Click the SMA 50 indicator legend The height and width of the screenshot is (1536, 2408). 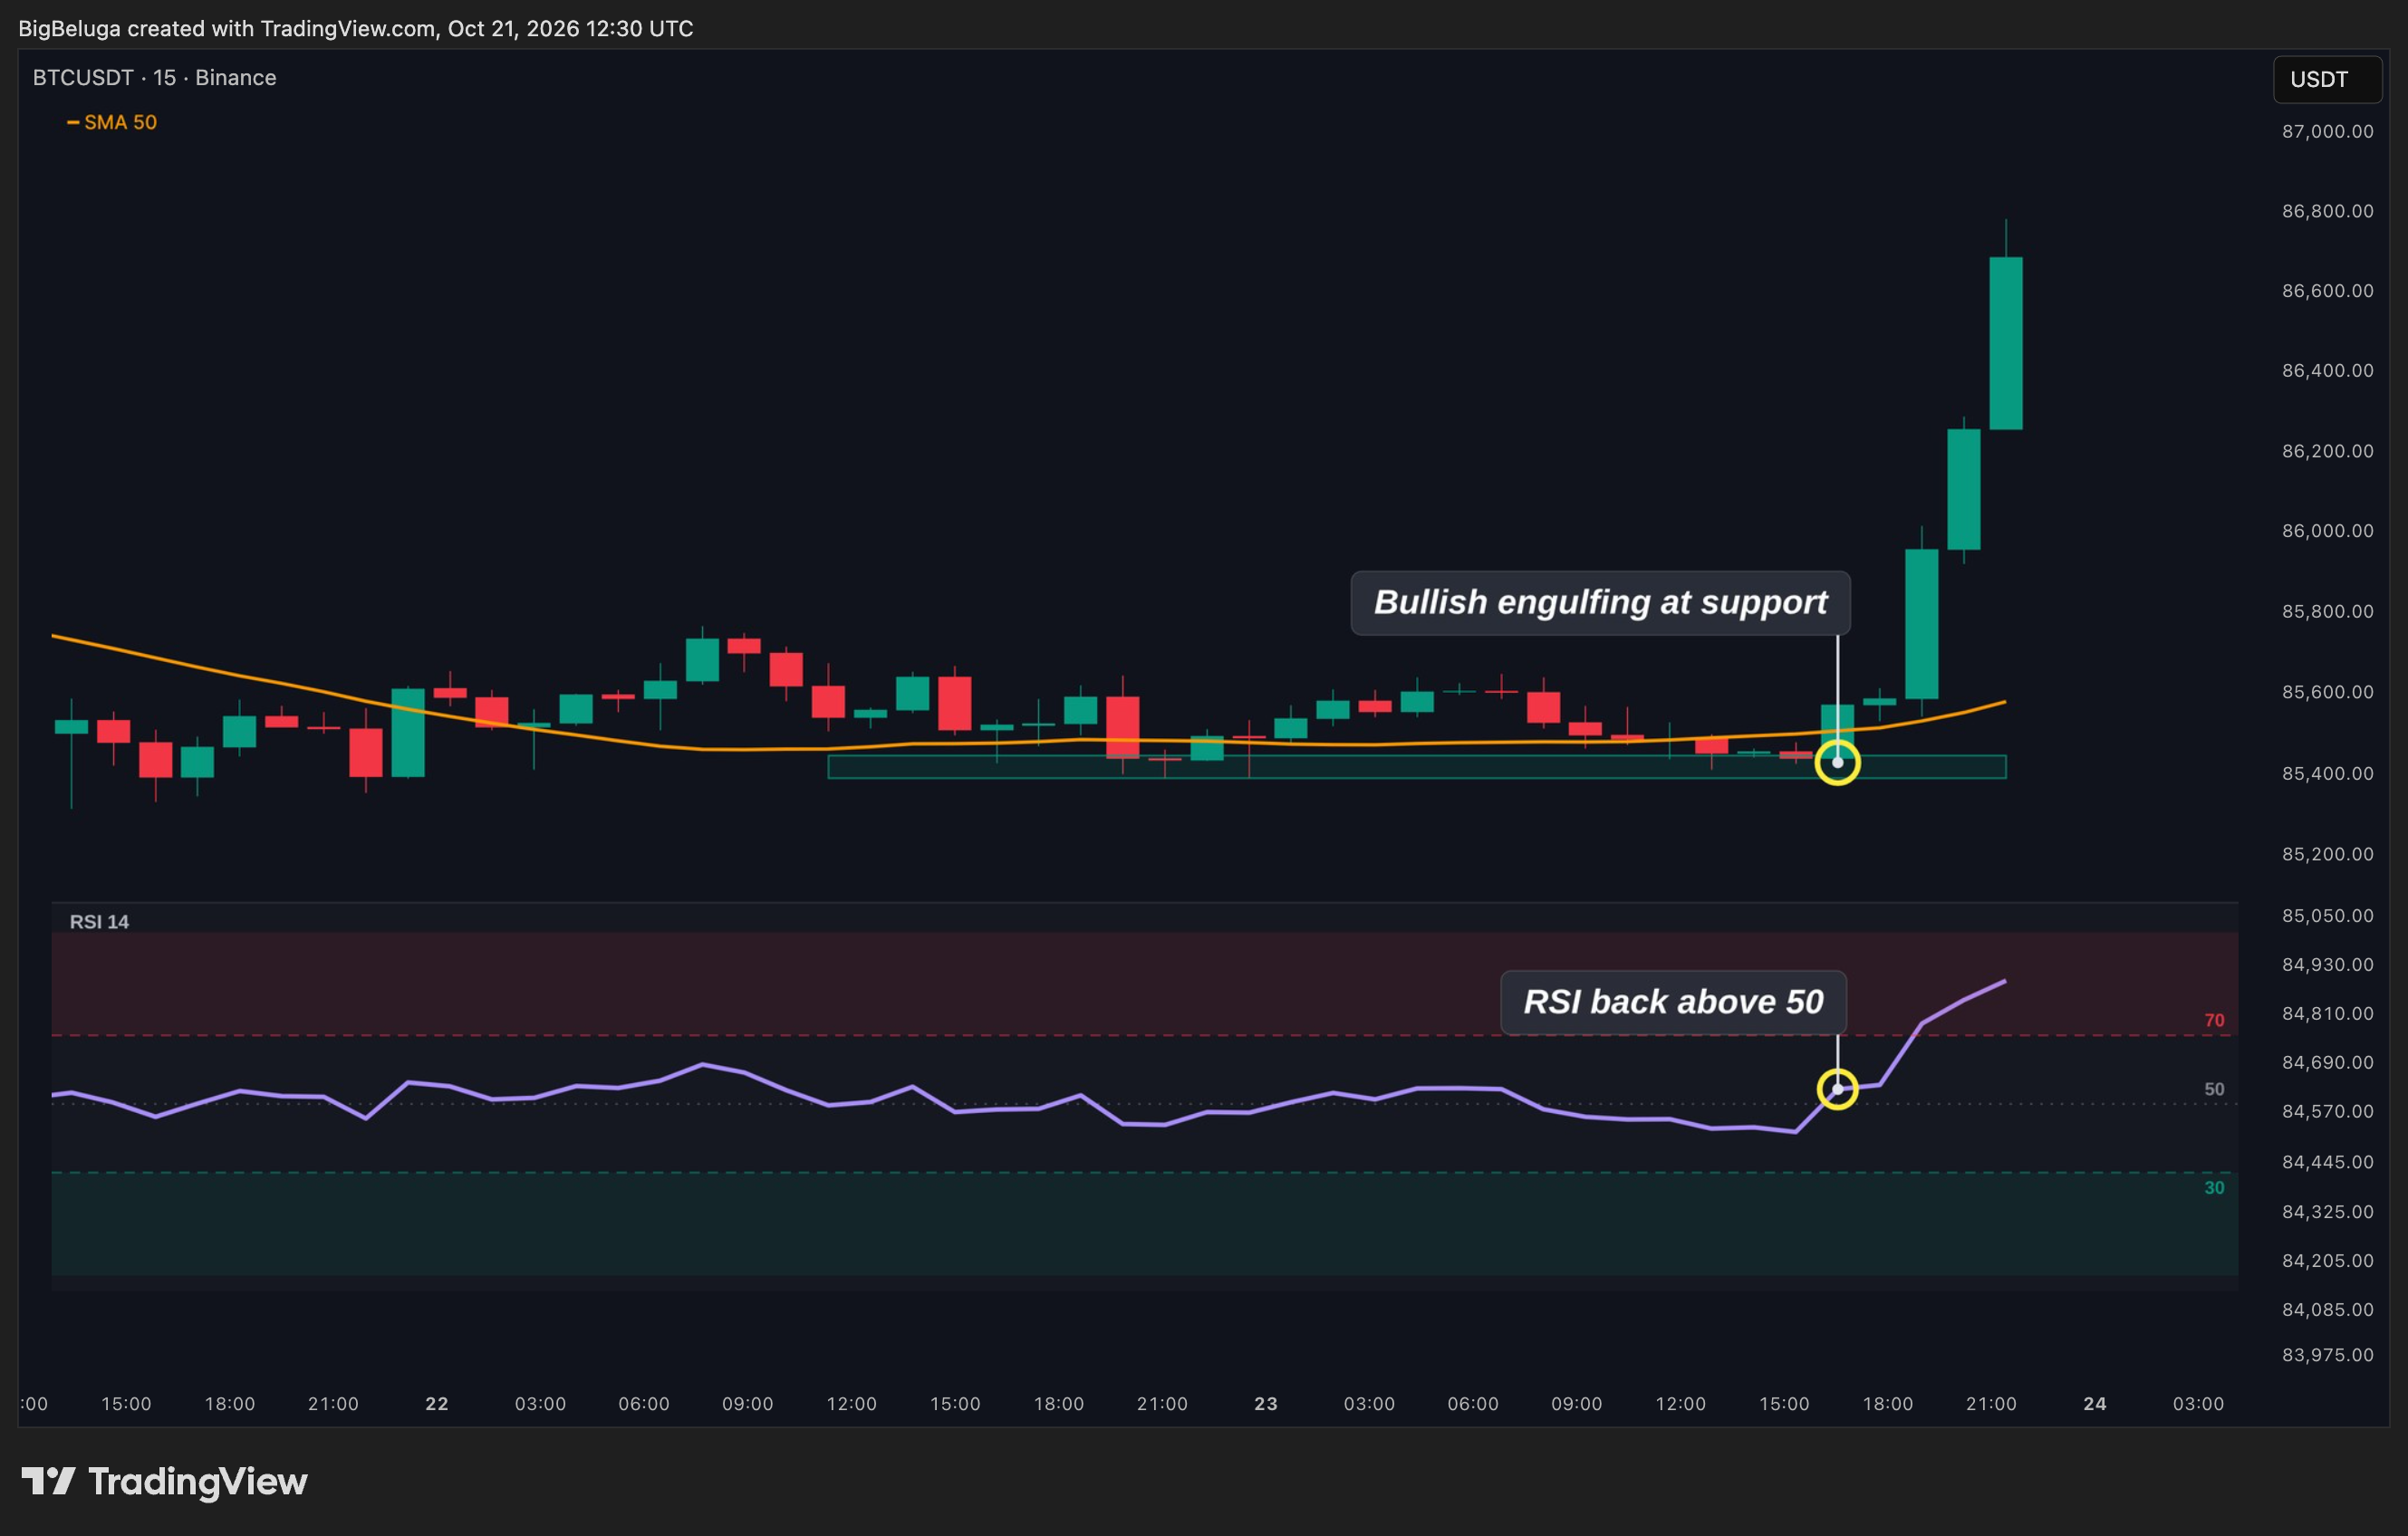tap(111, 122)
